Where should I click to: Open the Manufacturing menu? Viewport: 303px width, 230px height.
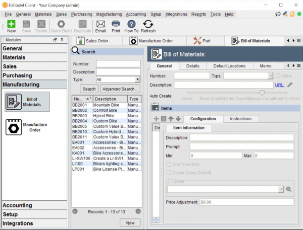click(x=109, y=14)
